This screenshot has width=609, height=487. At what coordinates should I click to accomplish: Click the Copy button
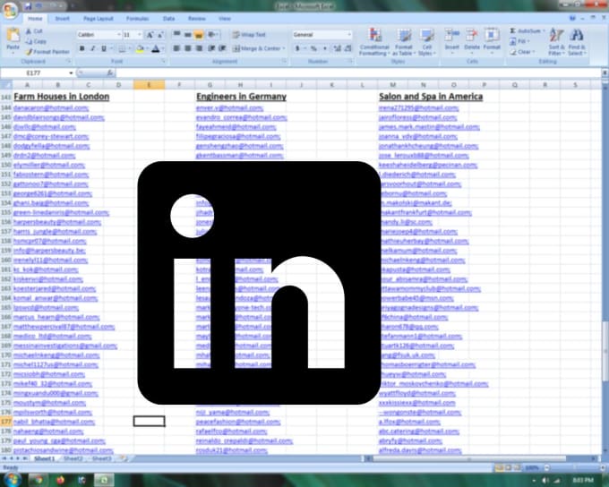(36, 41)
